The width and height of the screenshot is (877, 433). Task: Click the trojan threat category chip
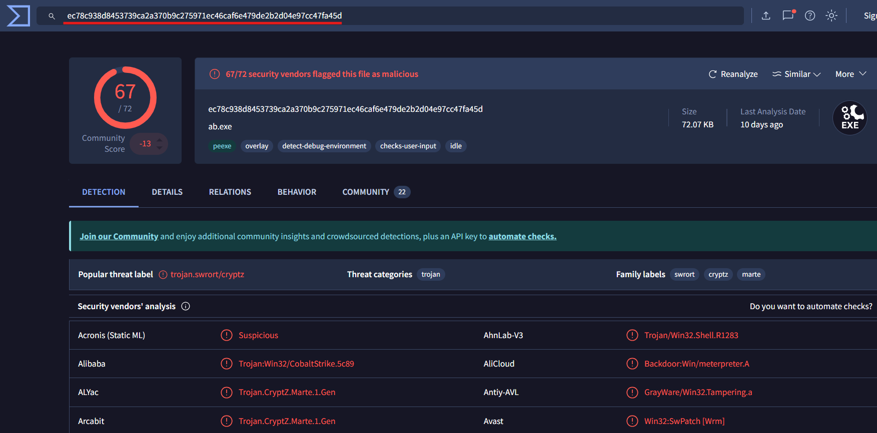click(x=431, y=274)
